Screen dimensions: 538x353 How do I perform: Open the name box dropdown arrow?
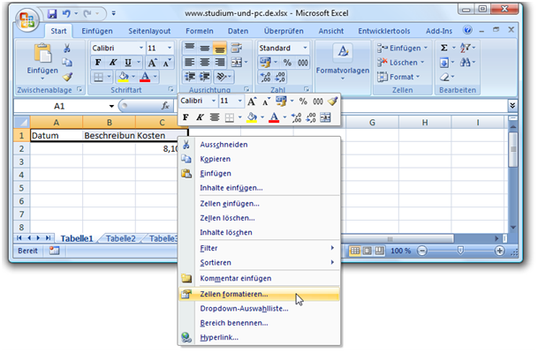111,106
